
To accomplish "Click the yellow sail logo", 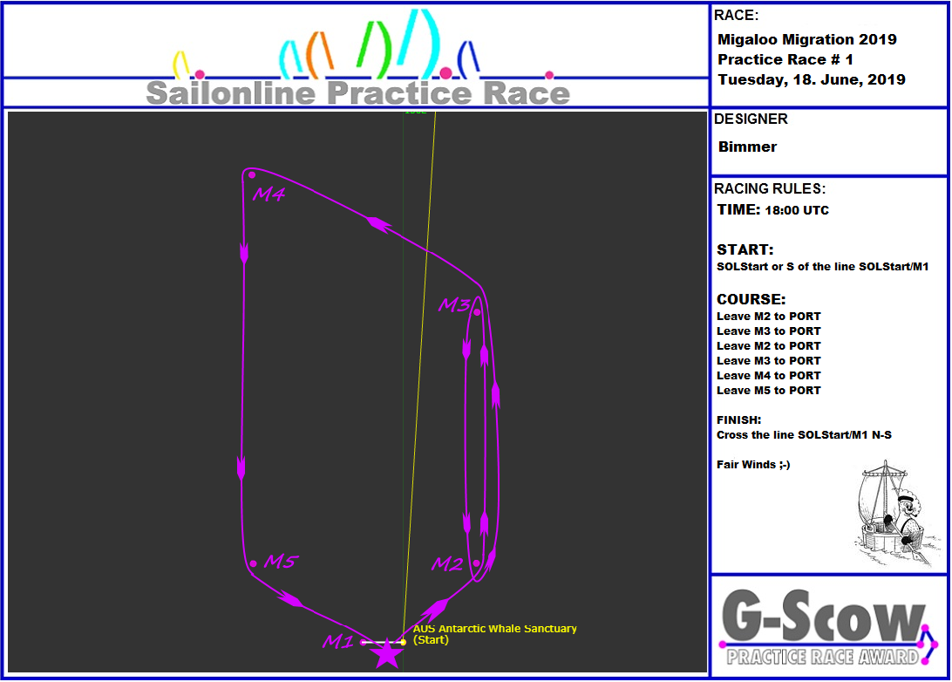I will [x=181, y=65].
